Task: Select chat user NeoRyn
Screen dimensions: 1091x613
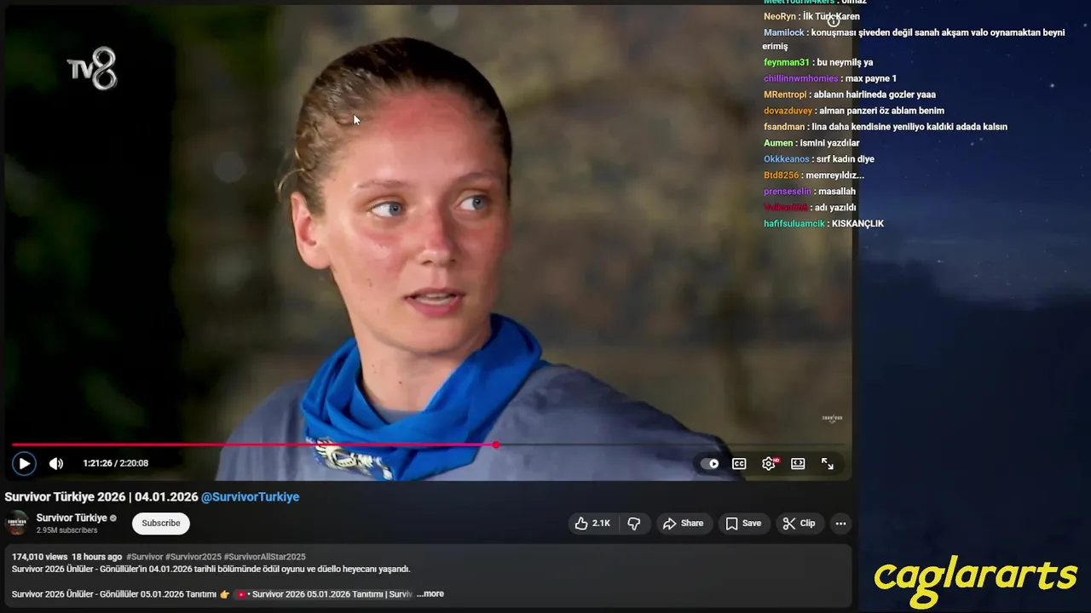Action: [779, 16]
